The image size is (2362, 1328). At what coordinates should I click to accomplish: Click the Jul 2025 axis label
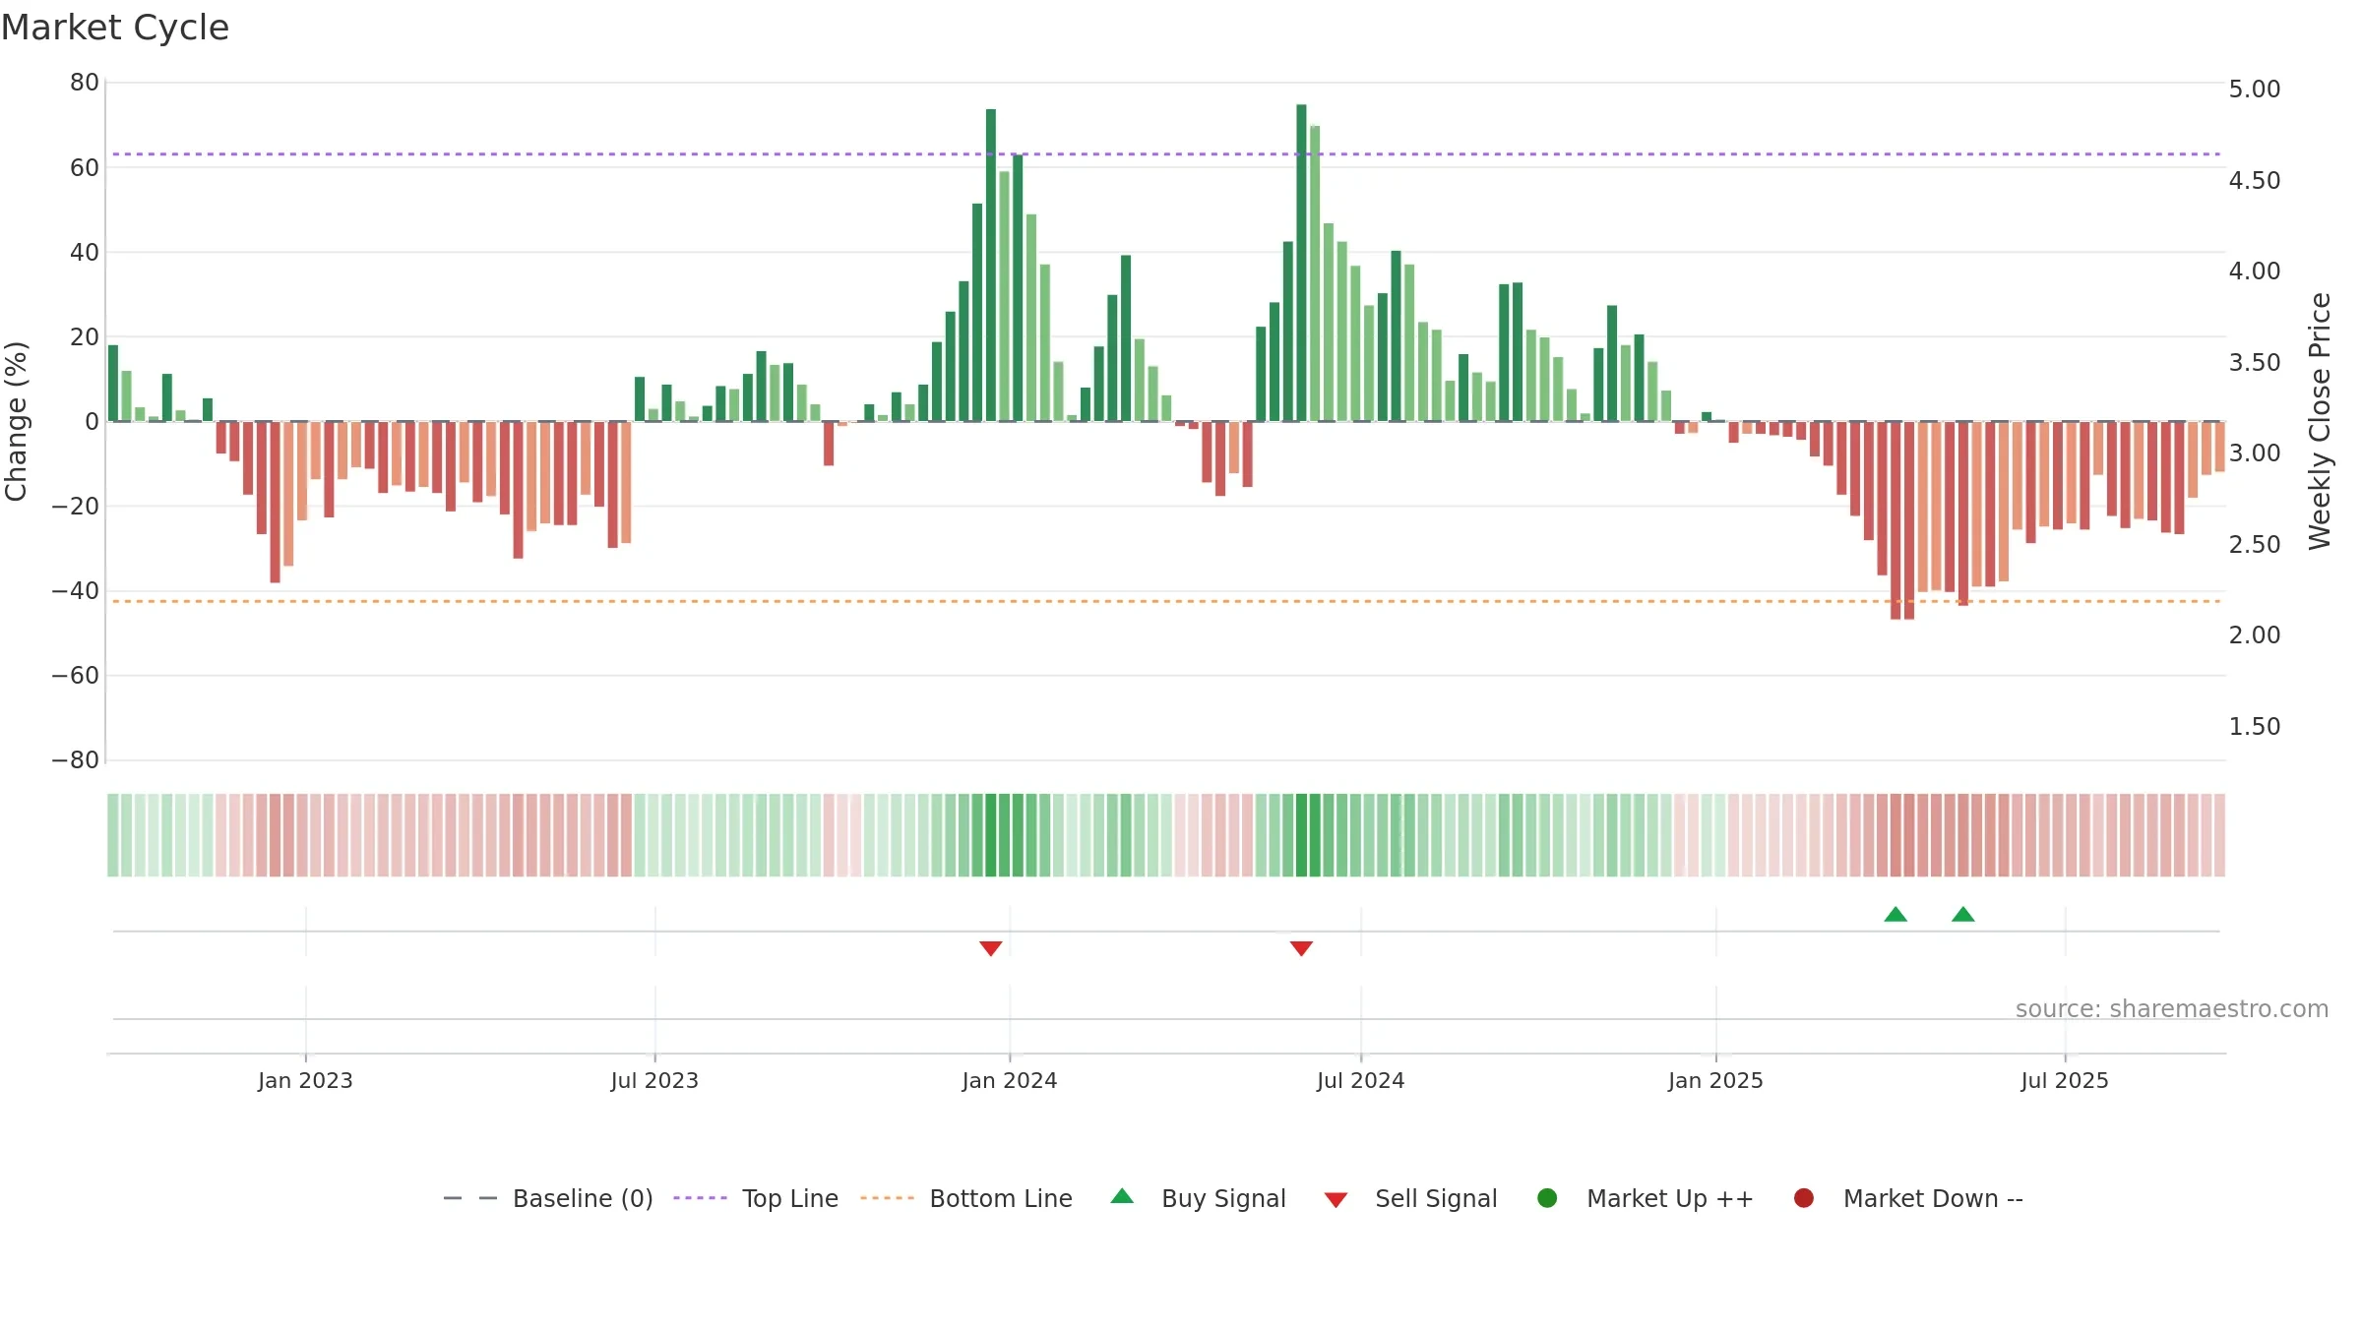click(2065, 1080)
